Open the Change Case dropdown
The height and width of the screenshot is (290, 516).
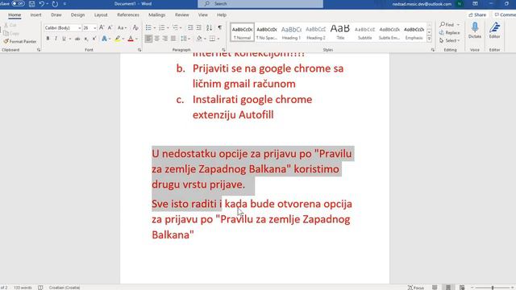coord(122,28)
